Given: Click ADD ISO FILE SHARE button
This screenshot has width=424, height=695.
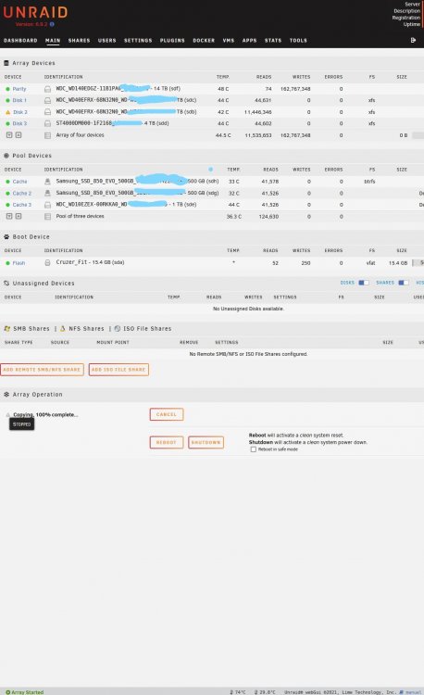Looking at the screenshot, I should (118, 370).
